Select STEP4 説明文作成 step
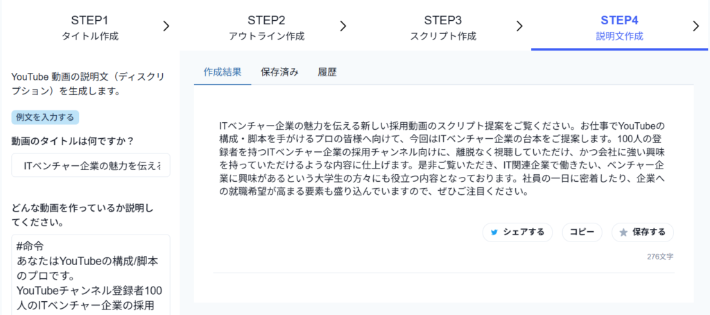This screenshot has height=315, width=710. tap(619, 27)
